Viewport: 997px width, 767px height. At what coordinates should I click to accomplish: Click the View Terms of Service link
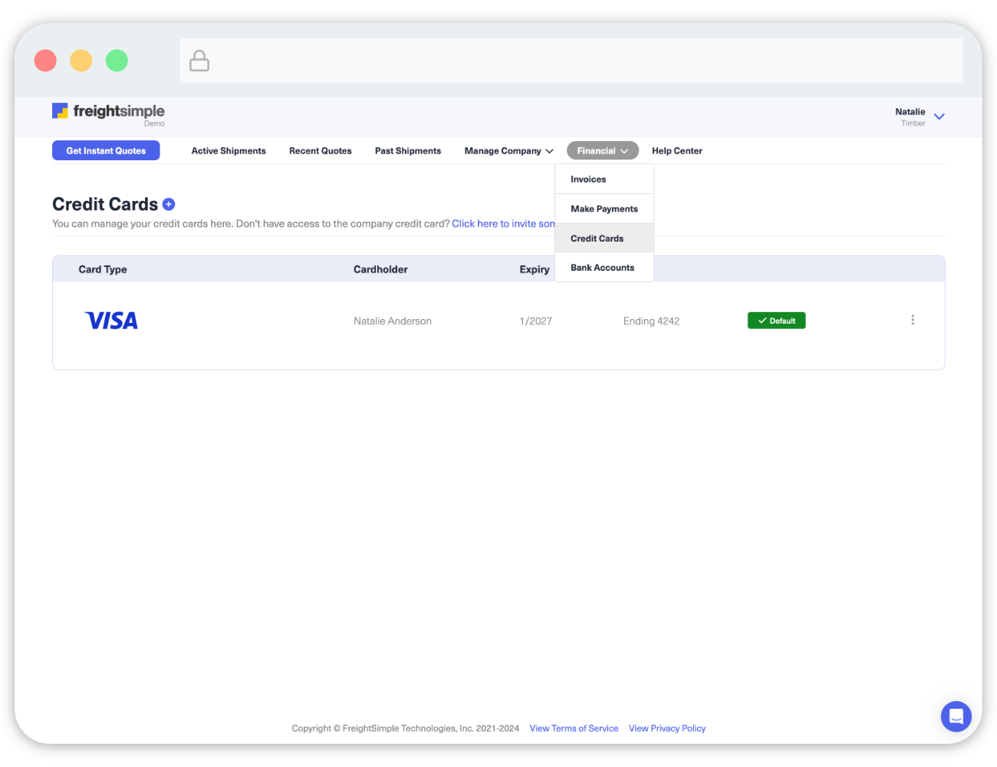pos(574,729)
